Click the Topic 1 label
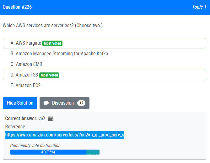 199,7
